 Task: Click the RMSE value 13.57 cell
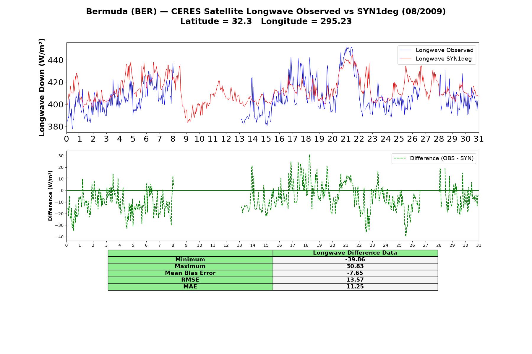[x=355, y=280]
